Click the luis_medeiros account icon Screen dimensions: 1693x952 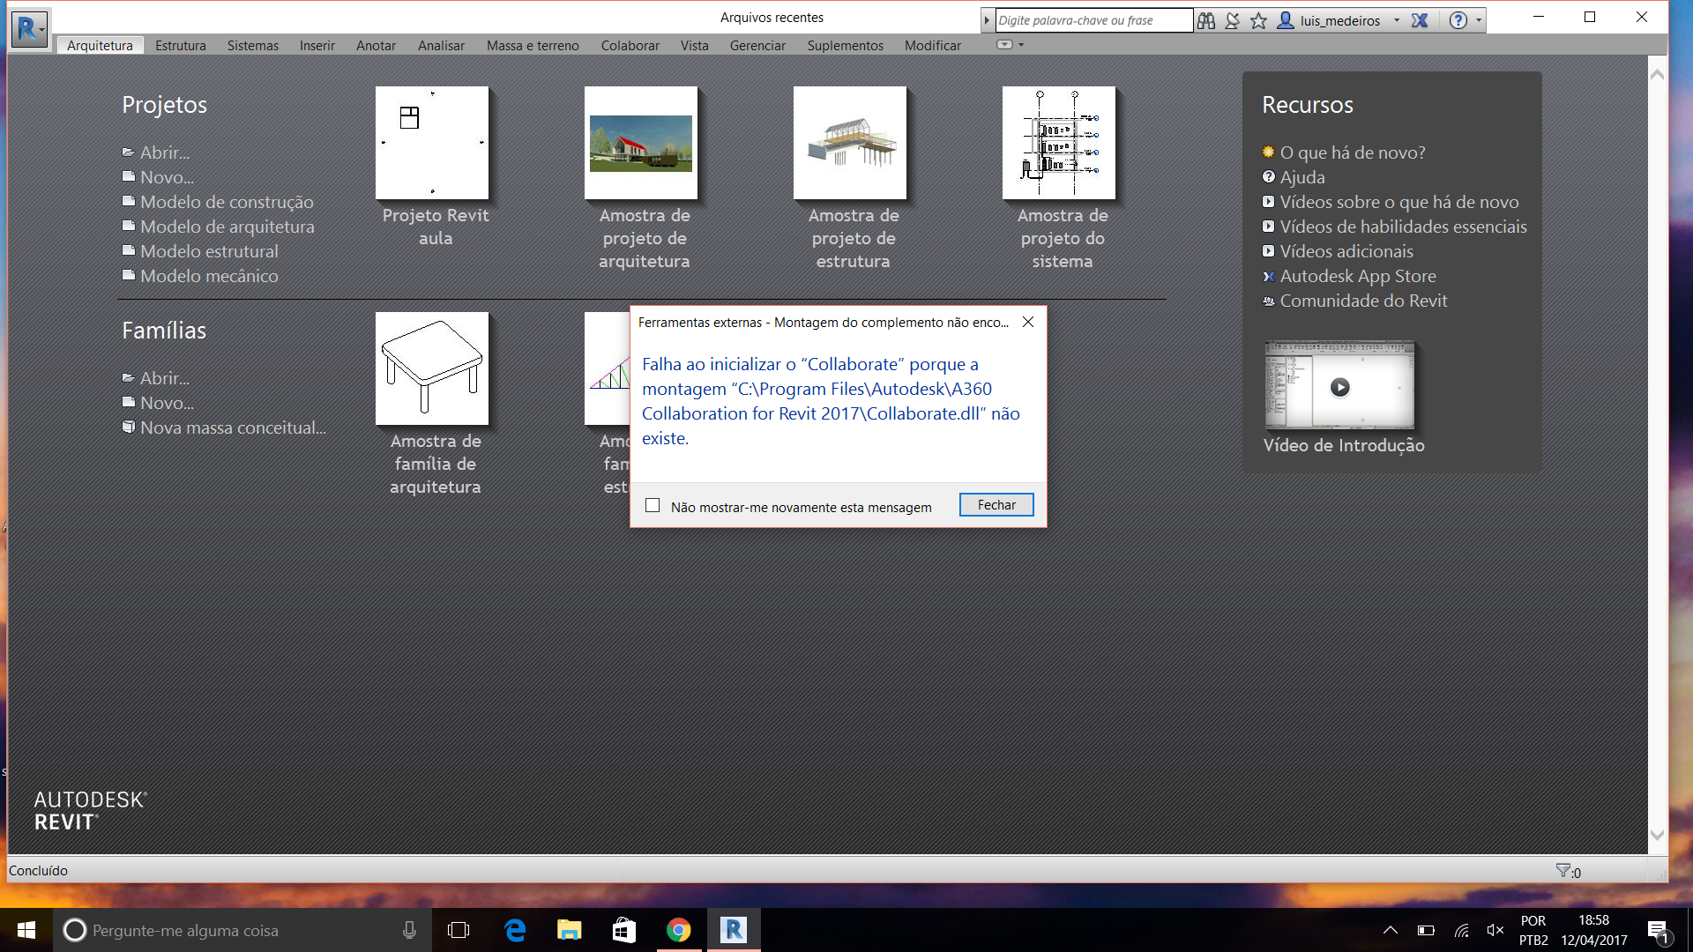(x=1285, y=20)
